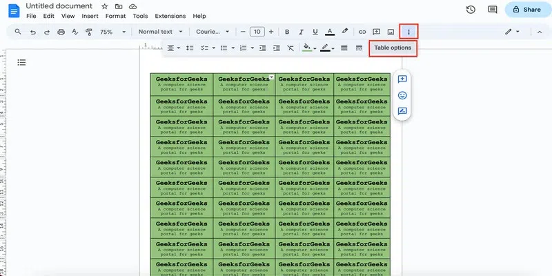Run spelling and grammar check
Screen dimensions: 552x276
75,32
